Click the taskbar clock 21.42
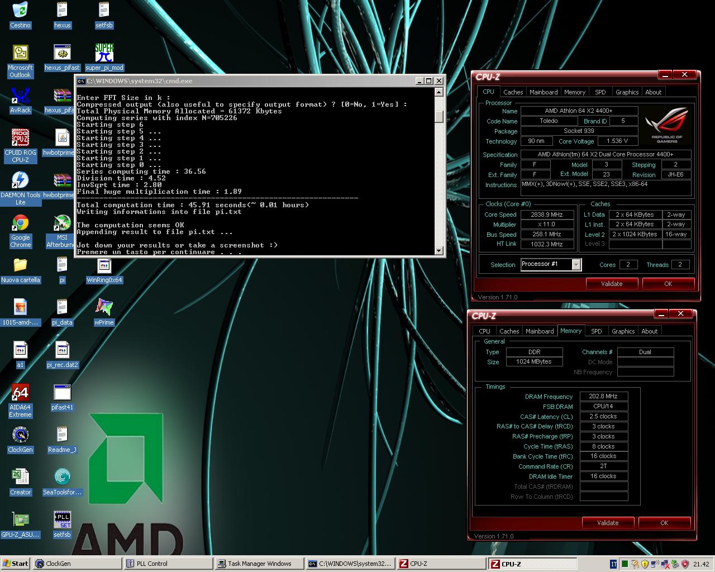Screen dimensions: 715x572 (x=701, y=564)
